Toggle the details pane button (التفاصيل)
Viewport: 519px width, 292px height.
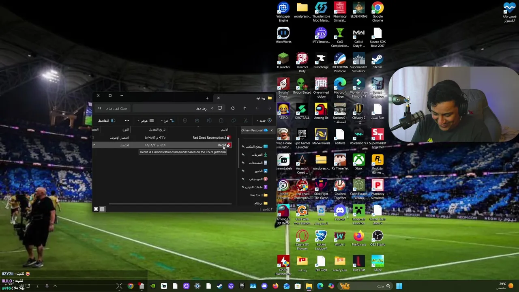tap(106, 120)
